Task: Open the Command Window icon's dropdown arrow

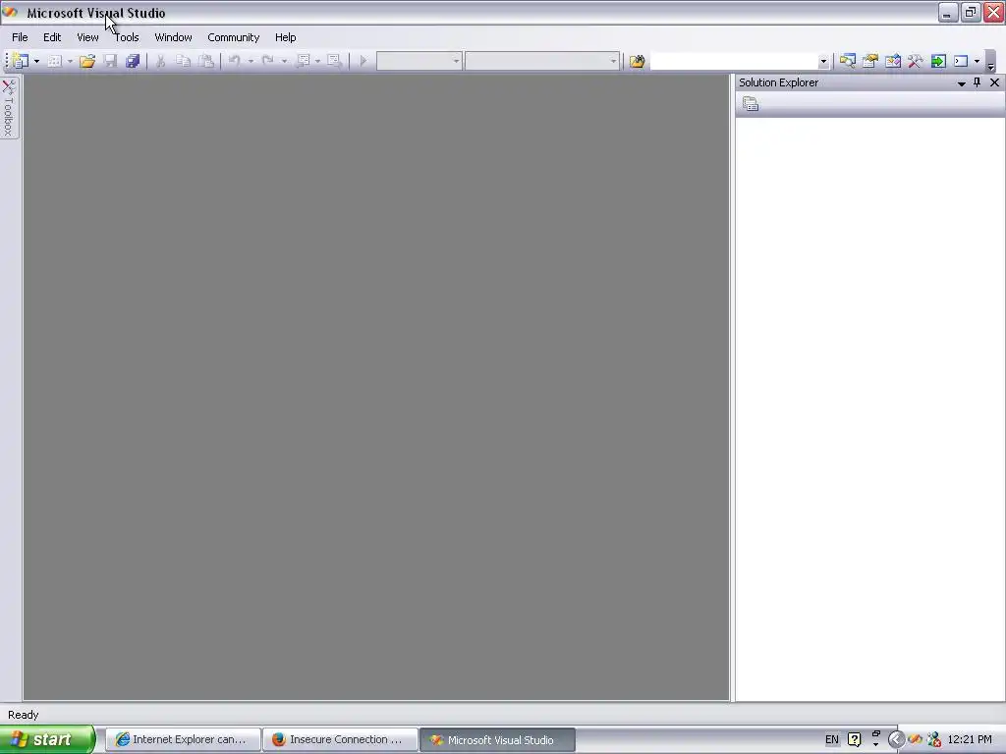Action: click(x=978, y=62)
